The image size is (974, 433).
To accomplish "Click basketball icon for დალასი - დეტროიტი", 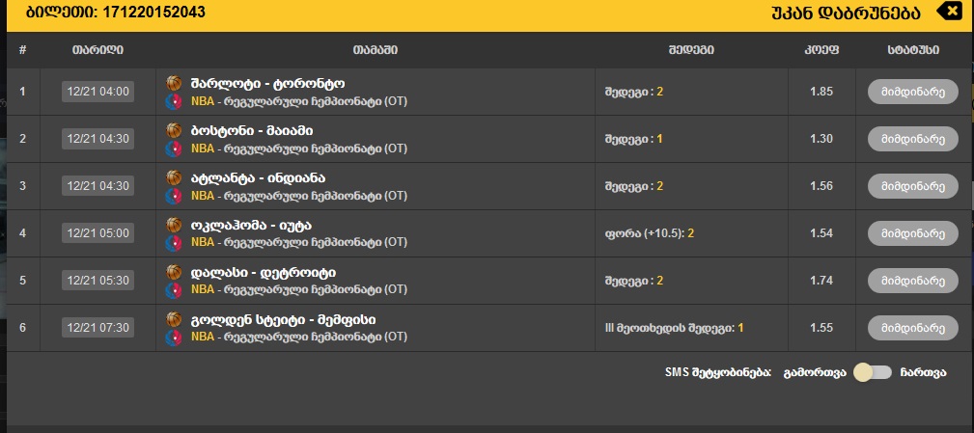I will 174,272.
